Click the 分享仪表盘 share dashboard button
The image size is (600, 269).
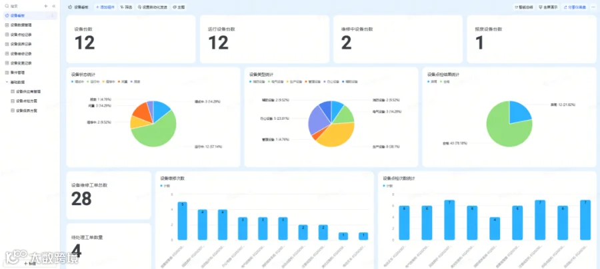pyautogui.click(x=575, y=7)
